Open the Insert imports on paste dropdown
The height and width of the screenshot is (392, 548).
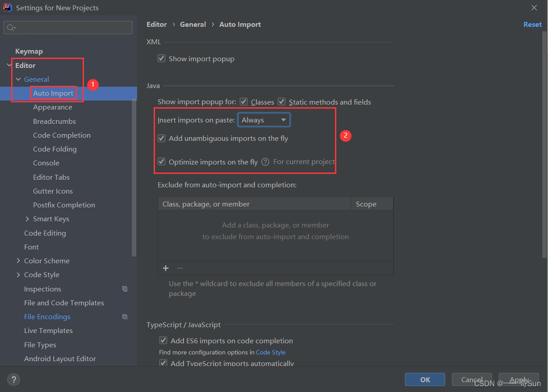click(264, 120)
